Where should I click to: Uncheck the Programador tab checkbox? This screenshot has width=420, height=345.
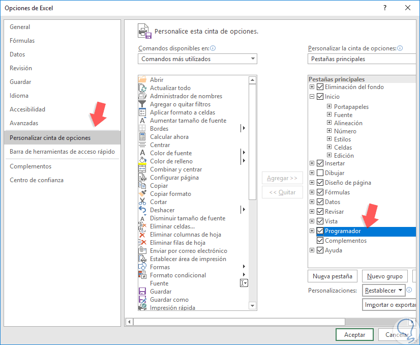320,231
